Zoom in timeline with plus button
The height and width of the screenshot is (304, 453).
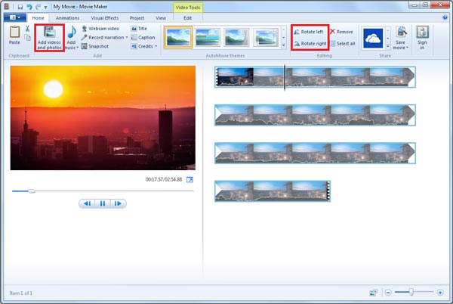tap(440, 293)
